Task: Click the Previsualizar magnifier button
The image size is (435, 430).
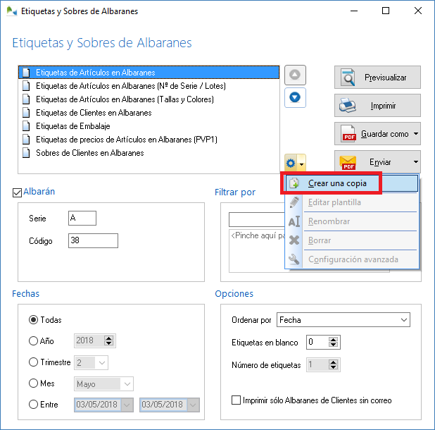Action: (377, 78)
